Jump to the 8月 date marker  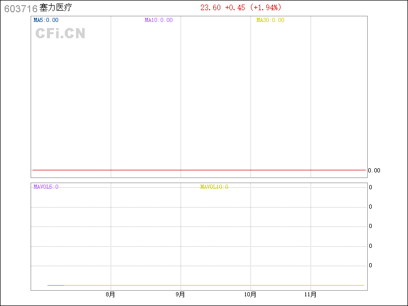coord(111,295)
